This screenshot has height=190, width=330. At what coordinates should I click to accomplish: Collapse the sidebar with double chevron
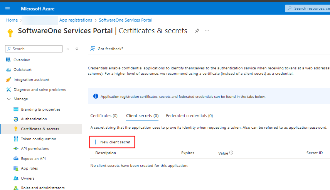pos(77,49)
